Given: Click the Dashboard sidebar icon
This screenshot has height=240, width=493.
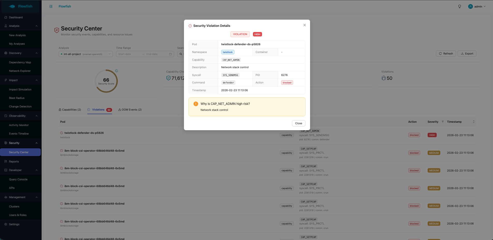Looking at the screenshot, I should point(6,17).
